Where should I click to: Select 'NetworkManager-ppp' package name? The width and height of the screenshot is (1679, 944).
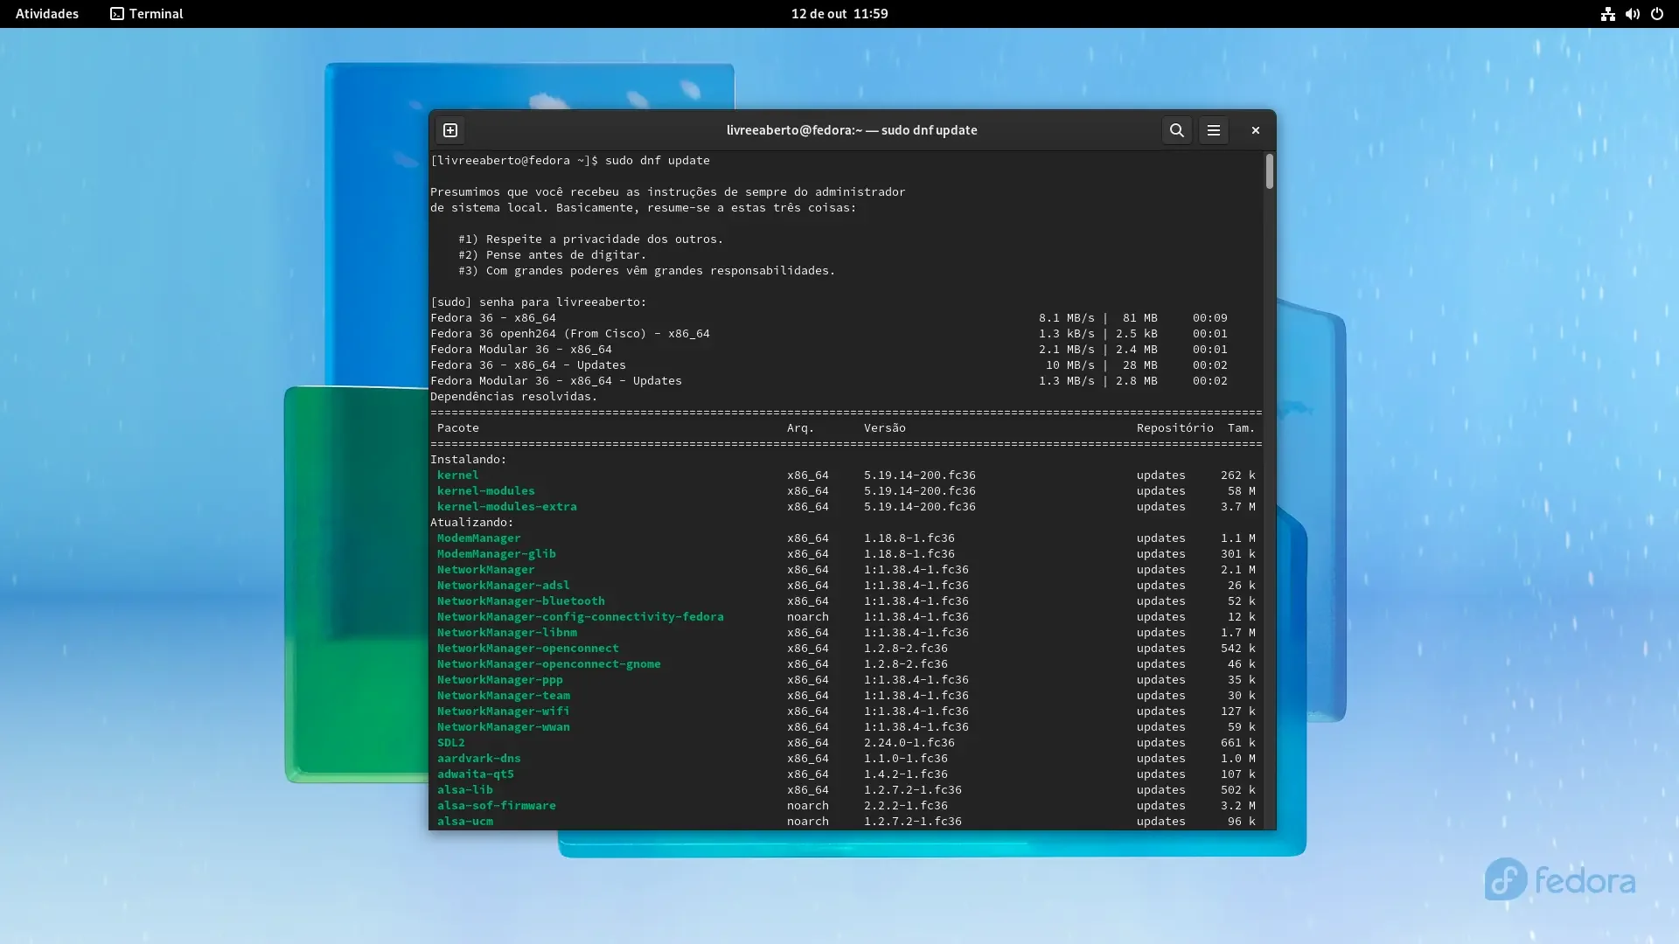click(500, 680)
